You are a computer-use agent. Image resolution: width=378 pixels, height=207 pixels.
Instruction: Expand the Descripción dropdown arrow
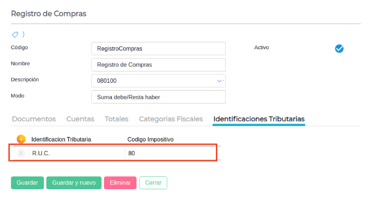(220, 81)
